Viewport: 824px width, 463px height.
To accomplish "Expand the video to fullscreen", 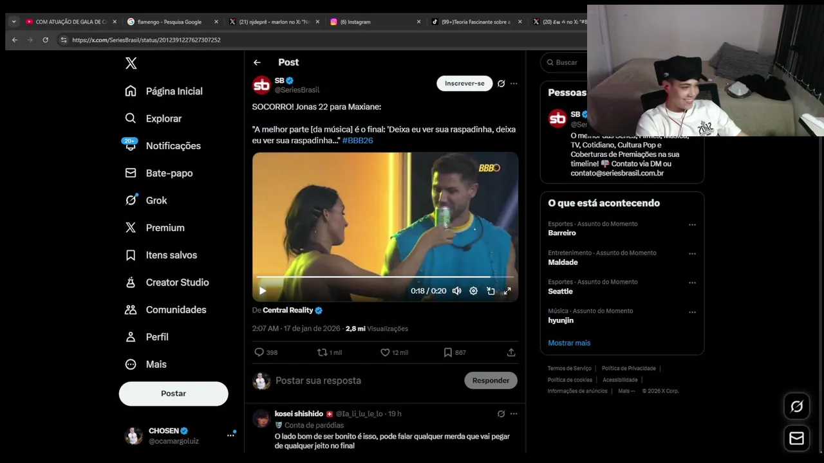I will coord(507,291).
